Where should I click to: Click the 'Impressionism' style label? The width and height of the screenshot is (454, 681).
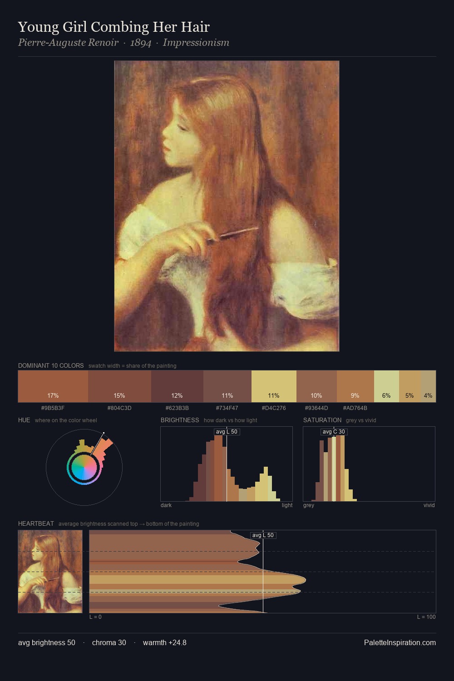click(196, 43)
